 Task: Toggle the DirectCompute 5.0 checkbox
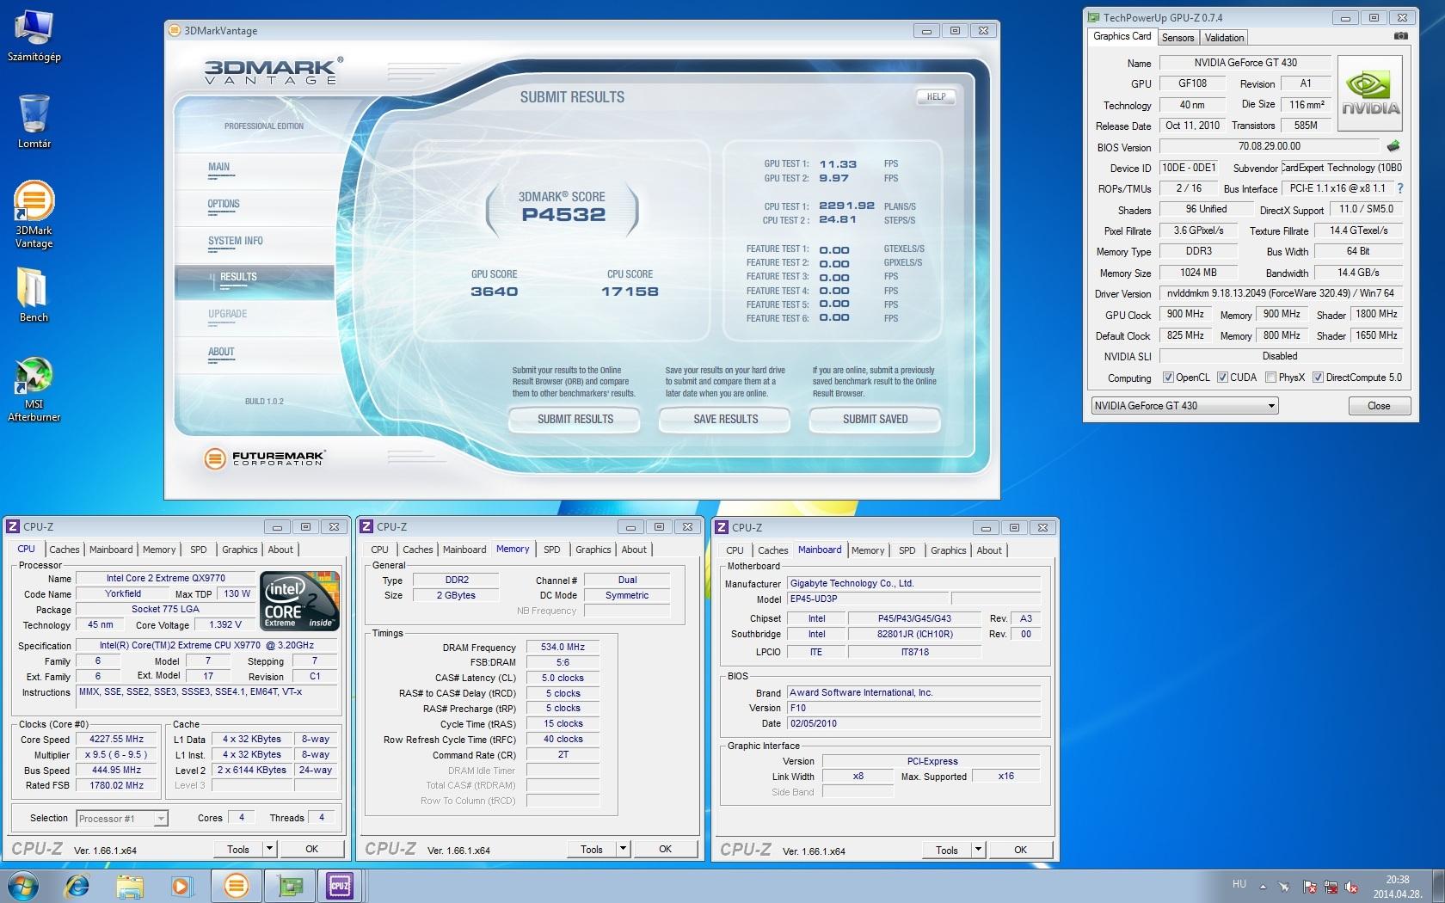[x=1318, y=378]
